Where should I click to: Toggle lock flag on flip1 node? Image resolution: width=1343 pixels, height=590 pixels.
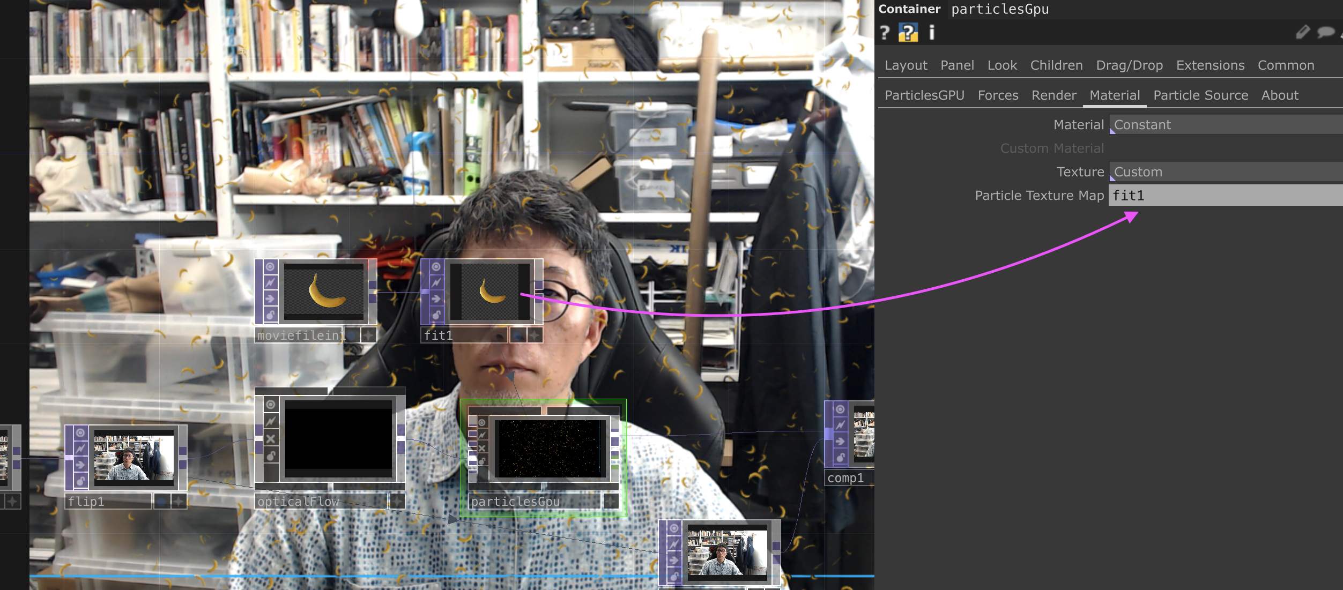click(80, 481)
